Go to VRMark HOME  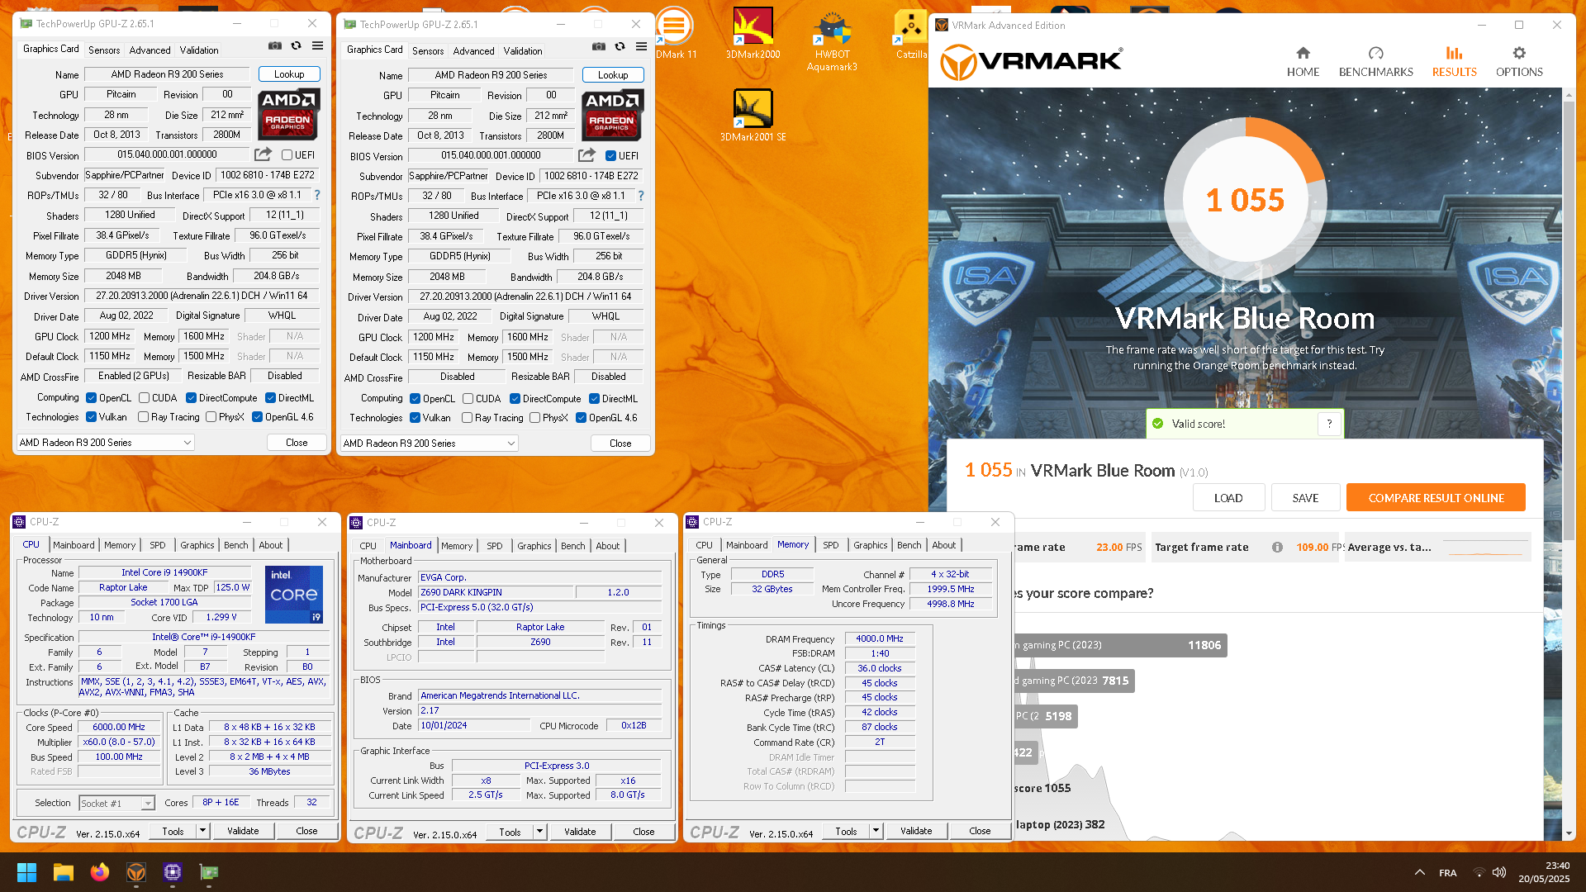1303,62
